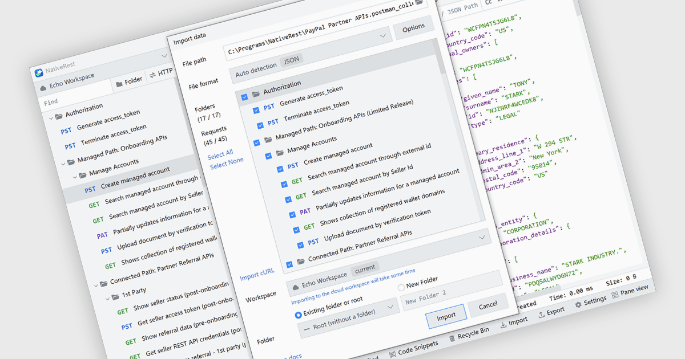Uncheck the Authorization folder in Import dialog
Viewport: 685px width, 359px height.
pyautogui.click(x=245, y=96)
